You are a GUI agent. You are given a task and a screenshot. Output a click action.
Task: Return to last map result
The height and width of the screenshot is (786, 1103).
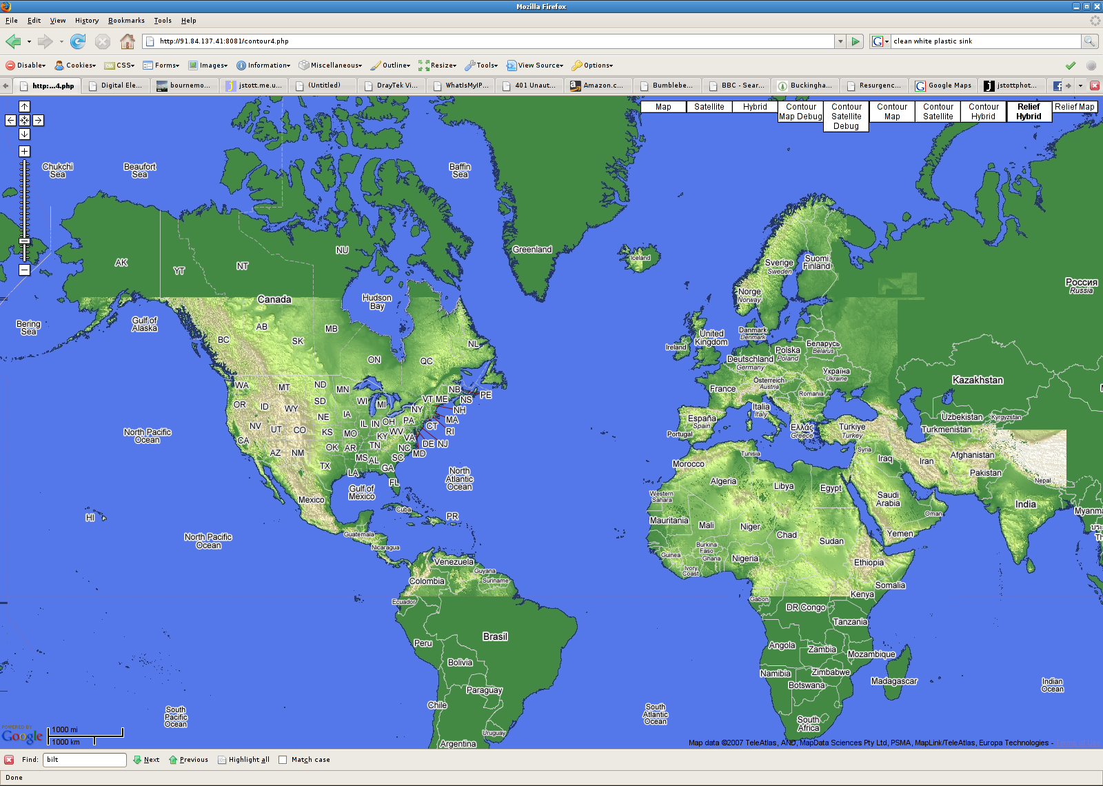[24, 120]
